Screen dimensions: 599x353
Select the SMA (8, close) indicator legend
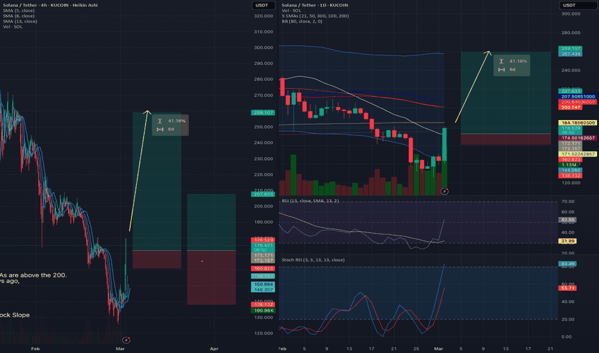click(x=19, y=16)
